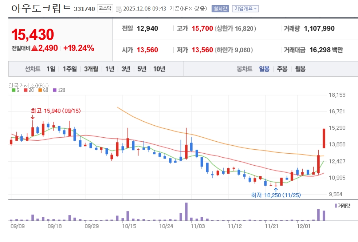The width and height of the screenshot is (358, 242).
Task: Click the 봉차트 candle chart label
Action: [244, 69]
